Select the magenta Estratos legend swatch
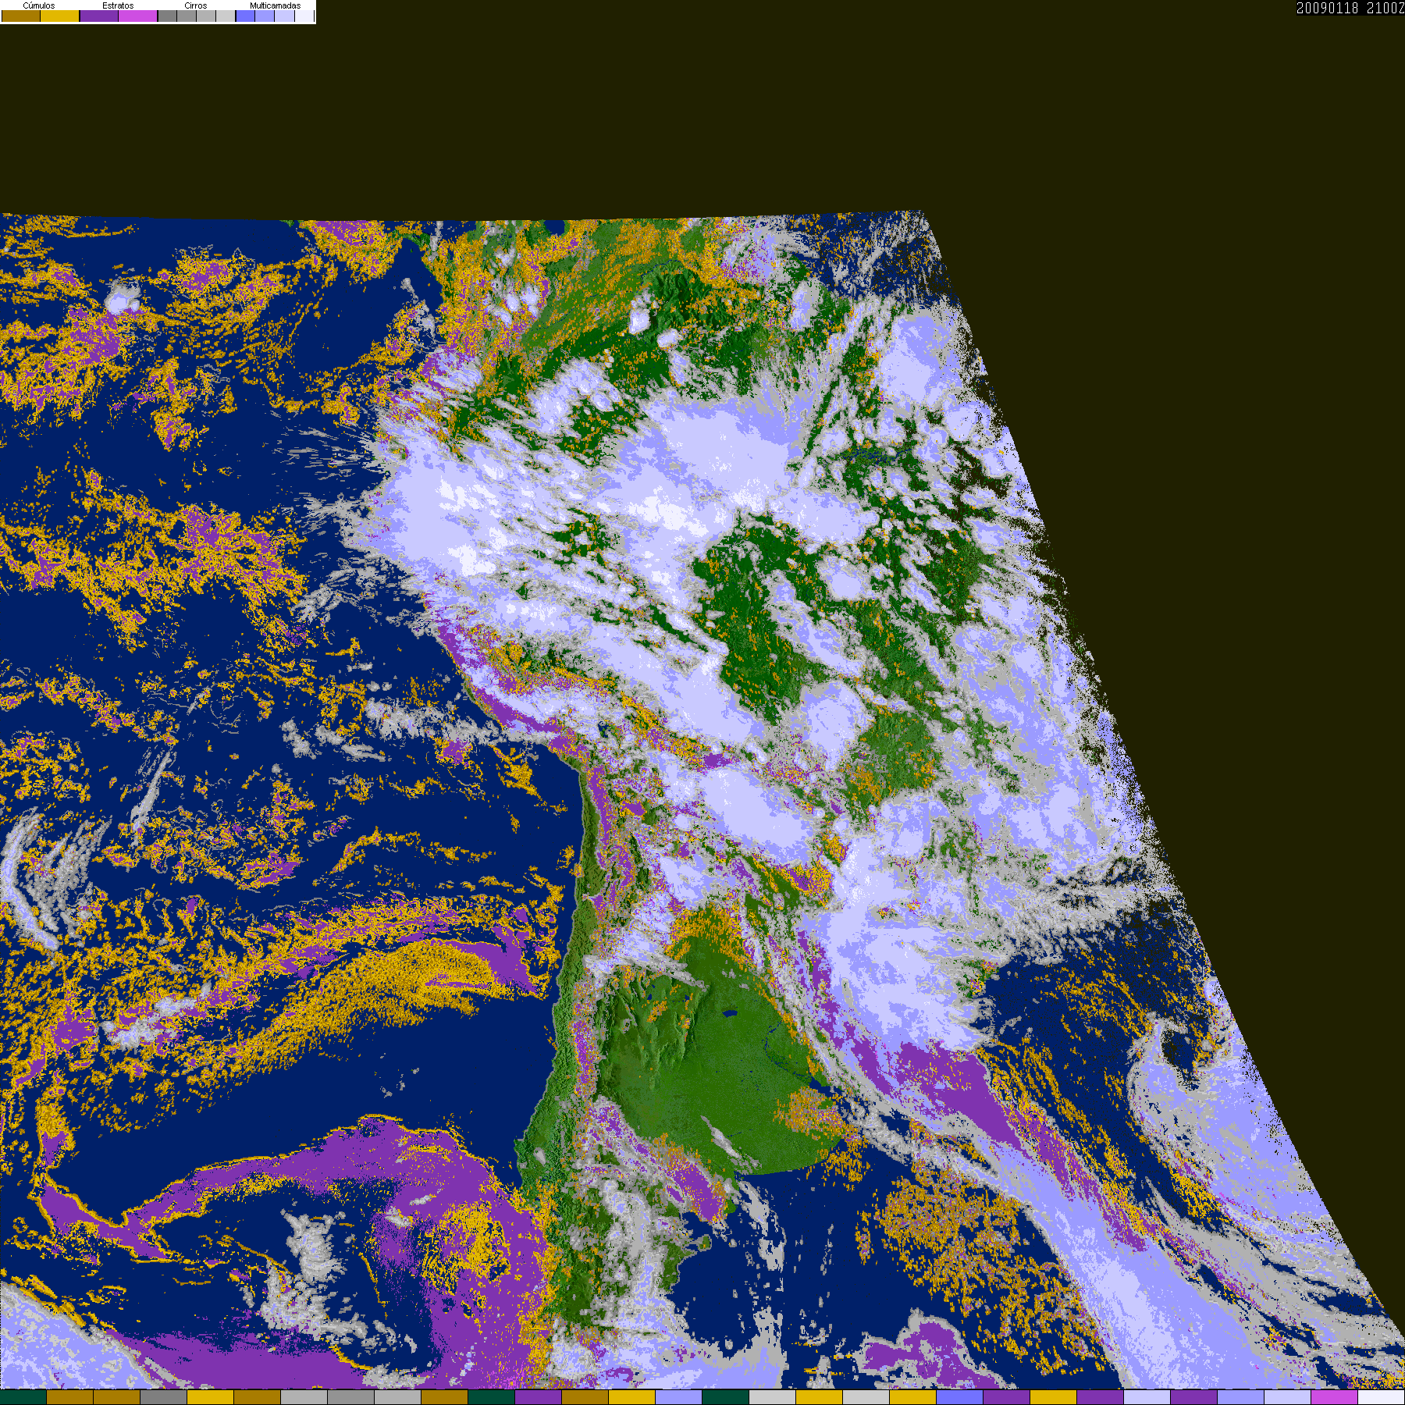 pyautogui.click(x=138, y=16)
